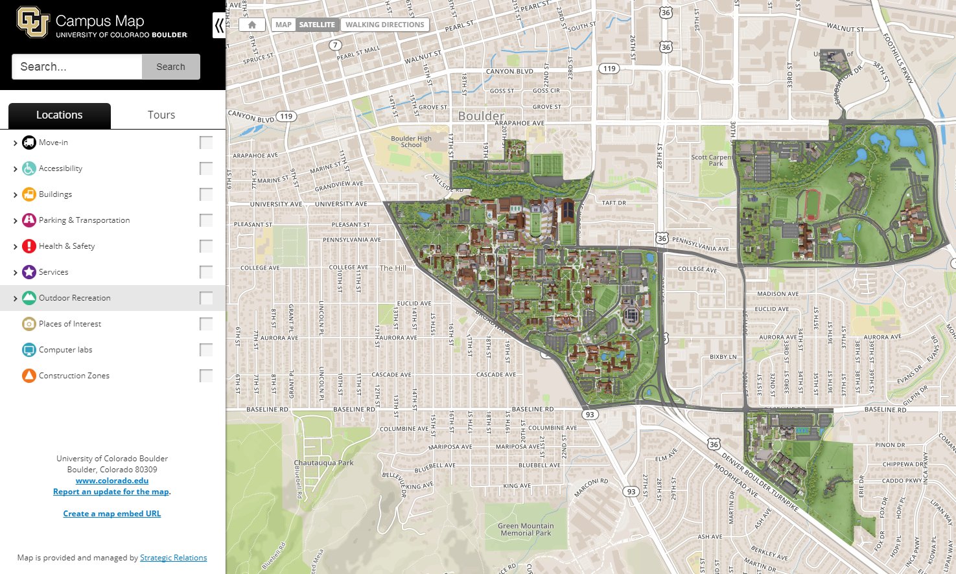Open the www.colorado.edu link
The image size is (956, 574).
tap(111, 480)
